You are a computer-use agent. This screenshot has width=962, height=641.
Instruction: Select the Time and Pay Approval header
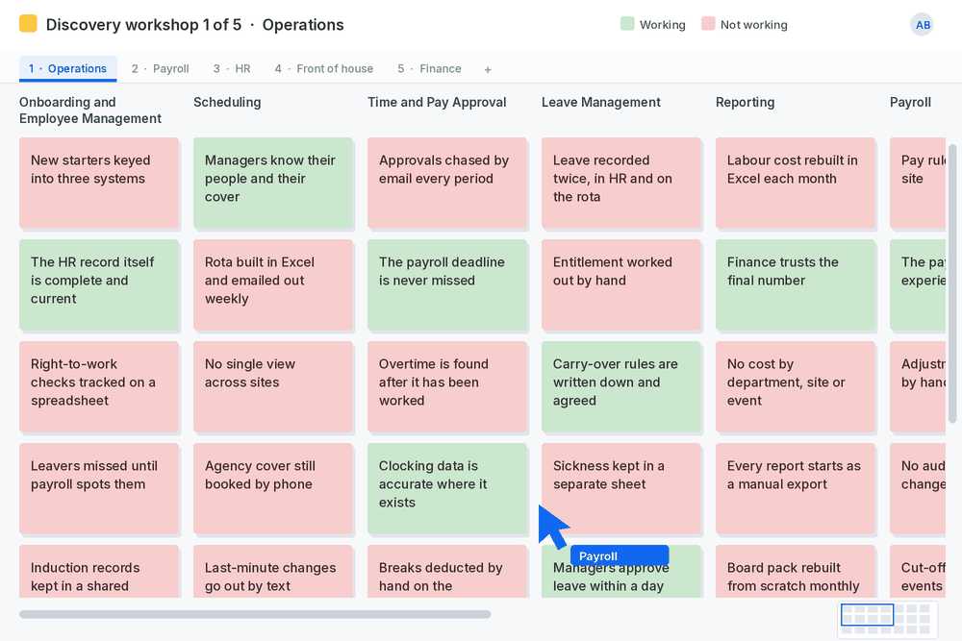click(437, 102)
